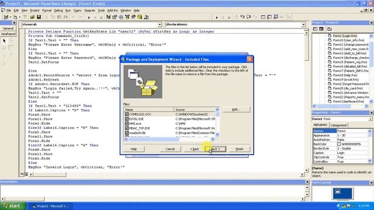Screen dimensions: 374x210
Task: Click the Immediate Window debug icon
Action: pyautogui.click(x=269, y=17)
